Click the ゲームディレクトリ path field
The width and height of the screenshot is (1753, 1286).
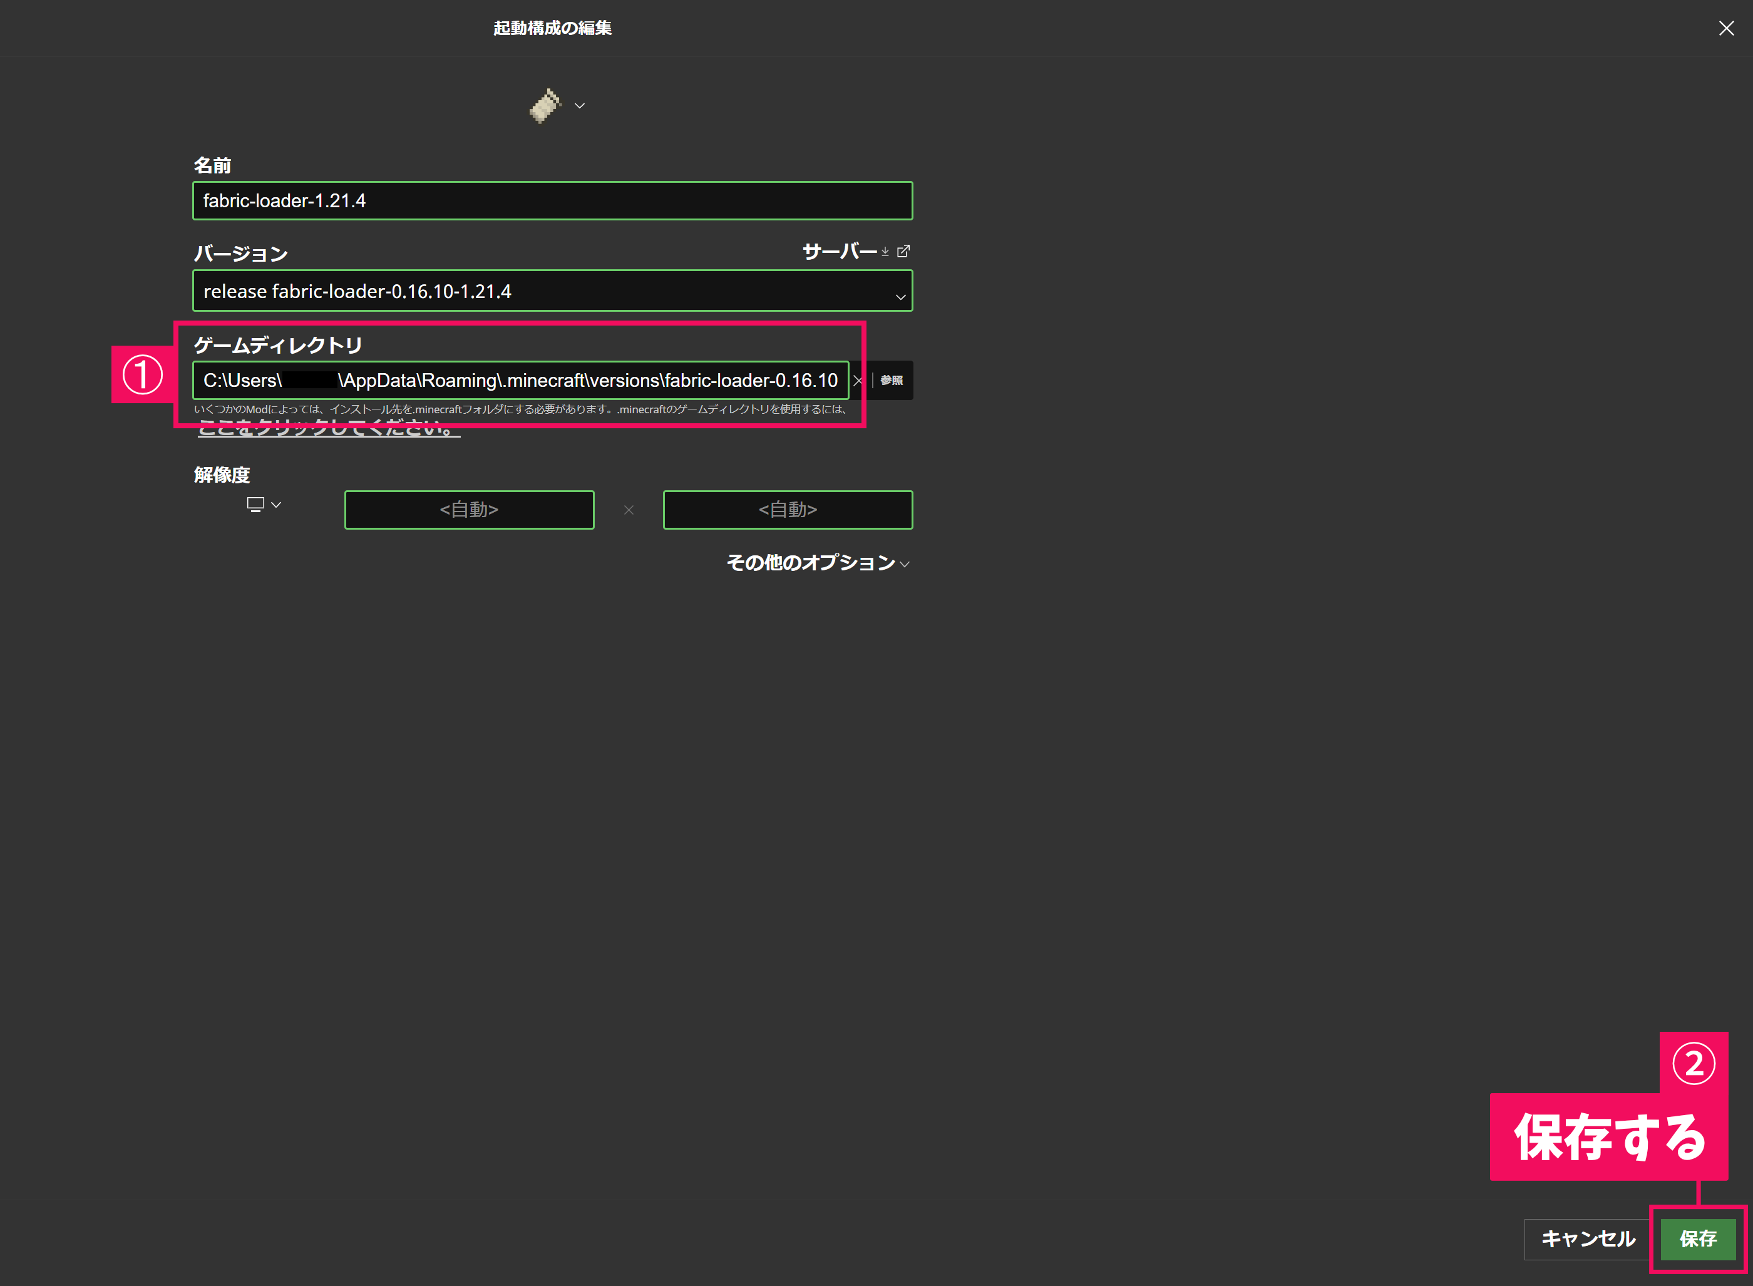click(520, 381)
